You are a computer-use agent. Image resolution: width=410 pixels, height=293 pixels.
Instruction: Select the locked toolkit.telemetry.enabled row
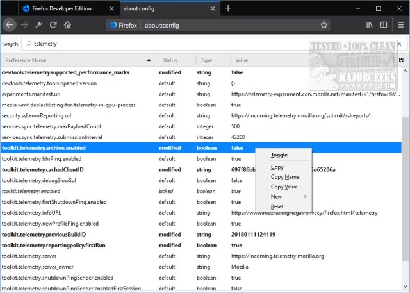(x=201, y=191)
